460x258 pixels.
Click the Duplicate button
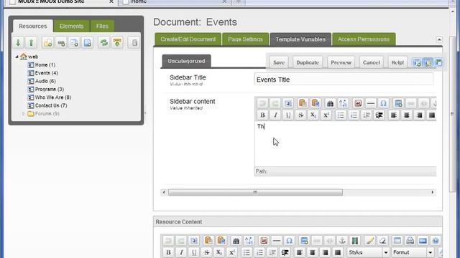(x=308, y=62)
